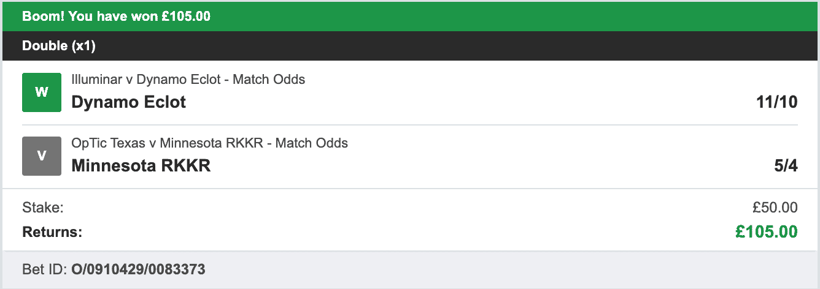Click the Double (x1) bet type header
Screen dimensions: 820x289
click(x=59, y=46)
